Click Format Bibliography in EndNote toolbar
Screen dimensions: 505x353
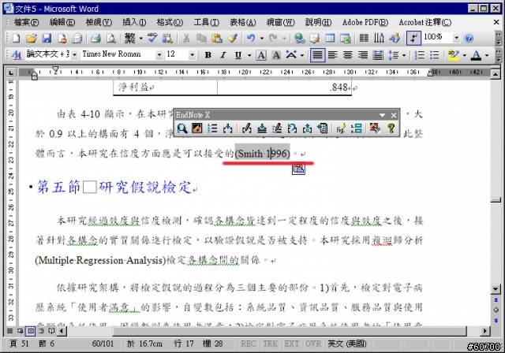coord(212,128)
